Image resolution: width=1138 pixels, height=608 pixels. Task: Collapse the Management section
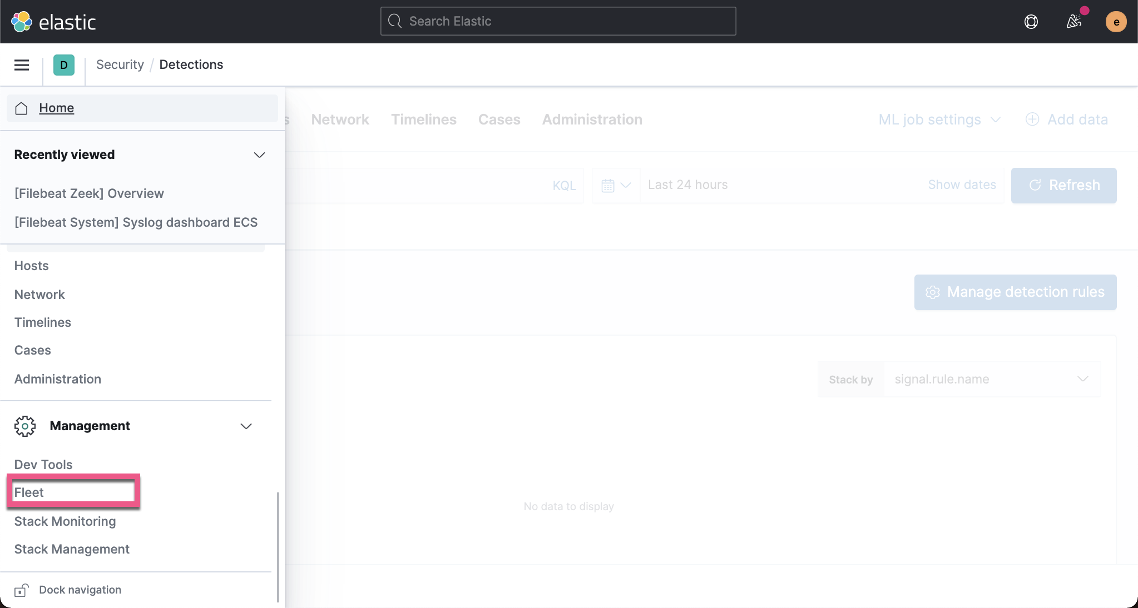245,426
